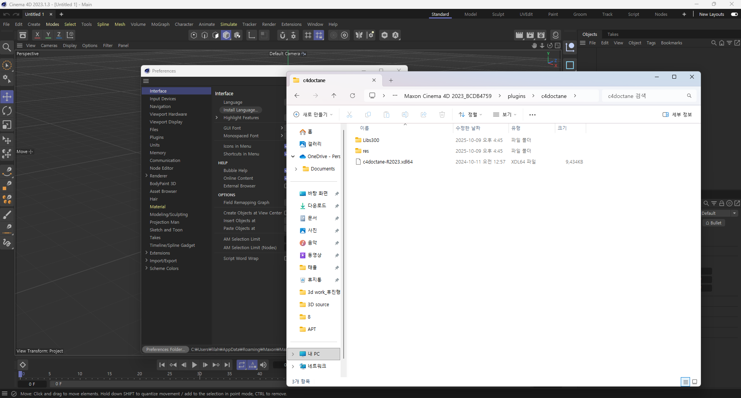Click the c4doctane search input field
This screenshot has width=741, height=398.
[x=645, y=96]
